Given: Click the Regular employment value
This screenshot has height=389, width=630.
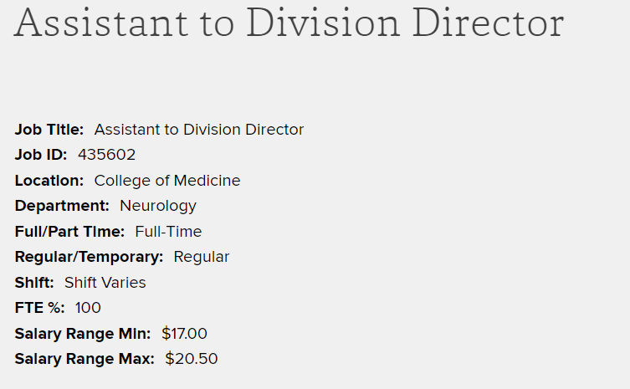Looking at the screenshot, I should (x=202, y=257).
